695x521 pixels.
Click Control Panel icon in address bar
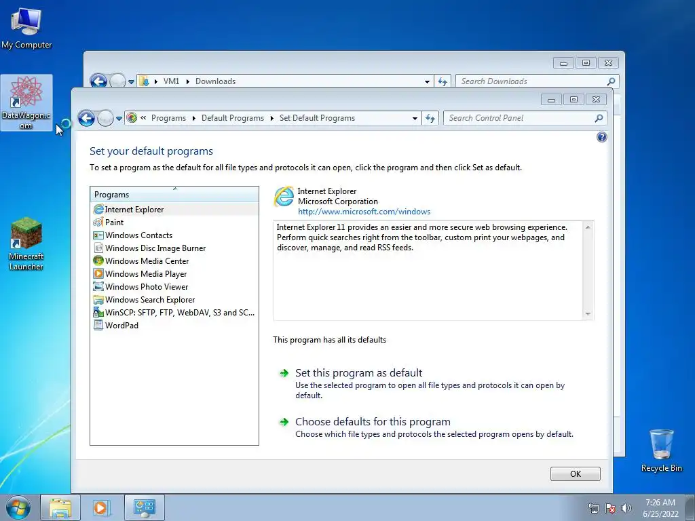pos(132,118)
